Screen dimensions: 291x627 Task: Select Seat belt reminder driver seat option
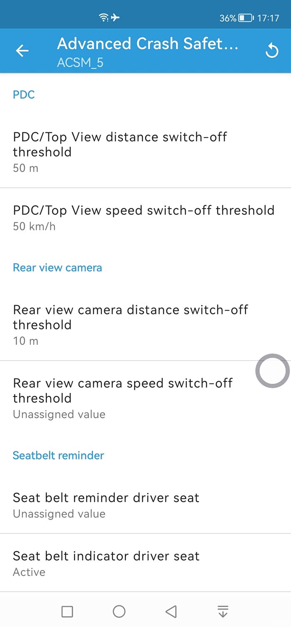tap(145, 505)
